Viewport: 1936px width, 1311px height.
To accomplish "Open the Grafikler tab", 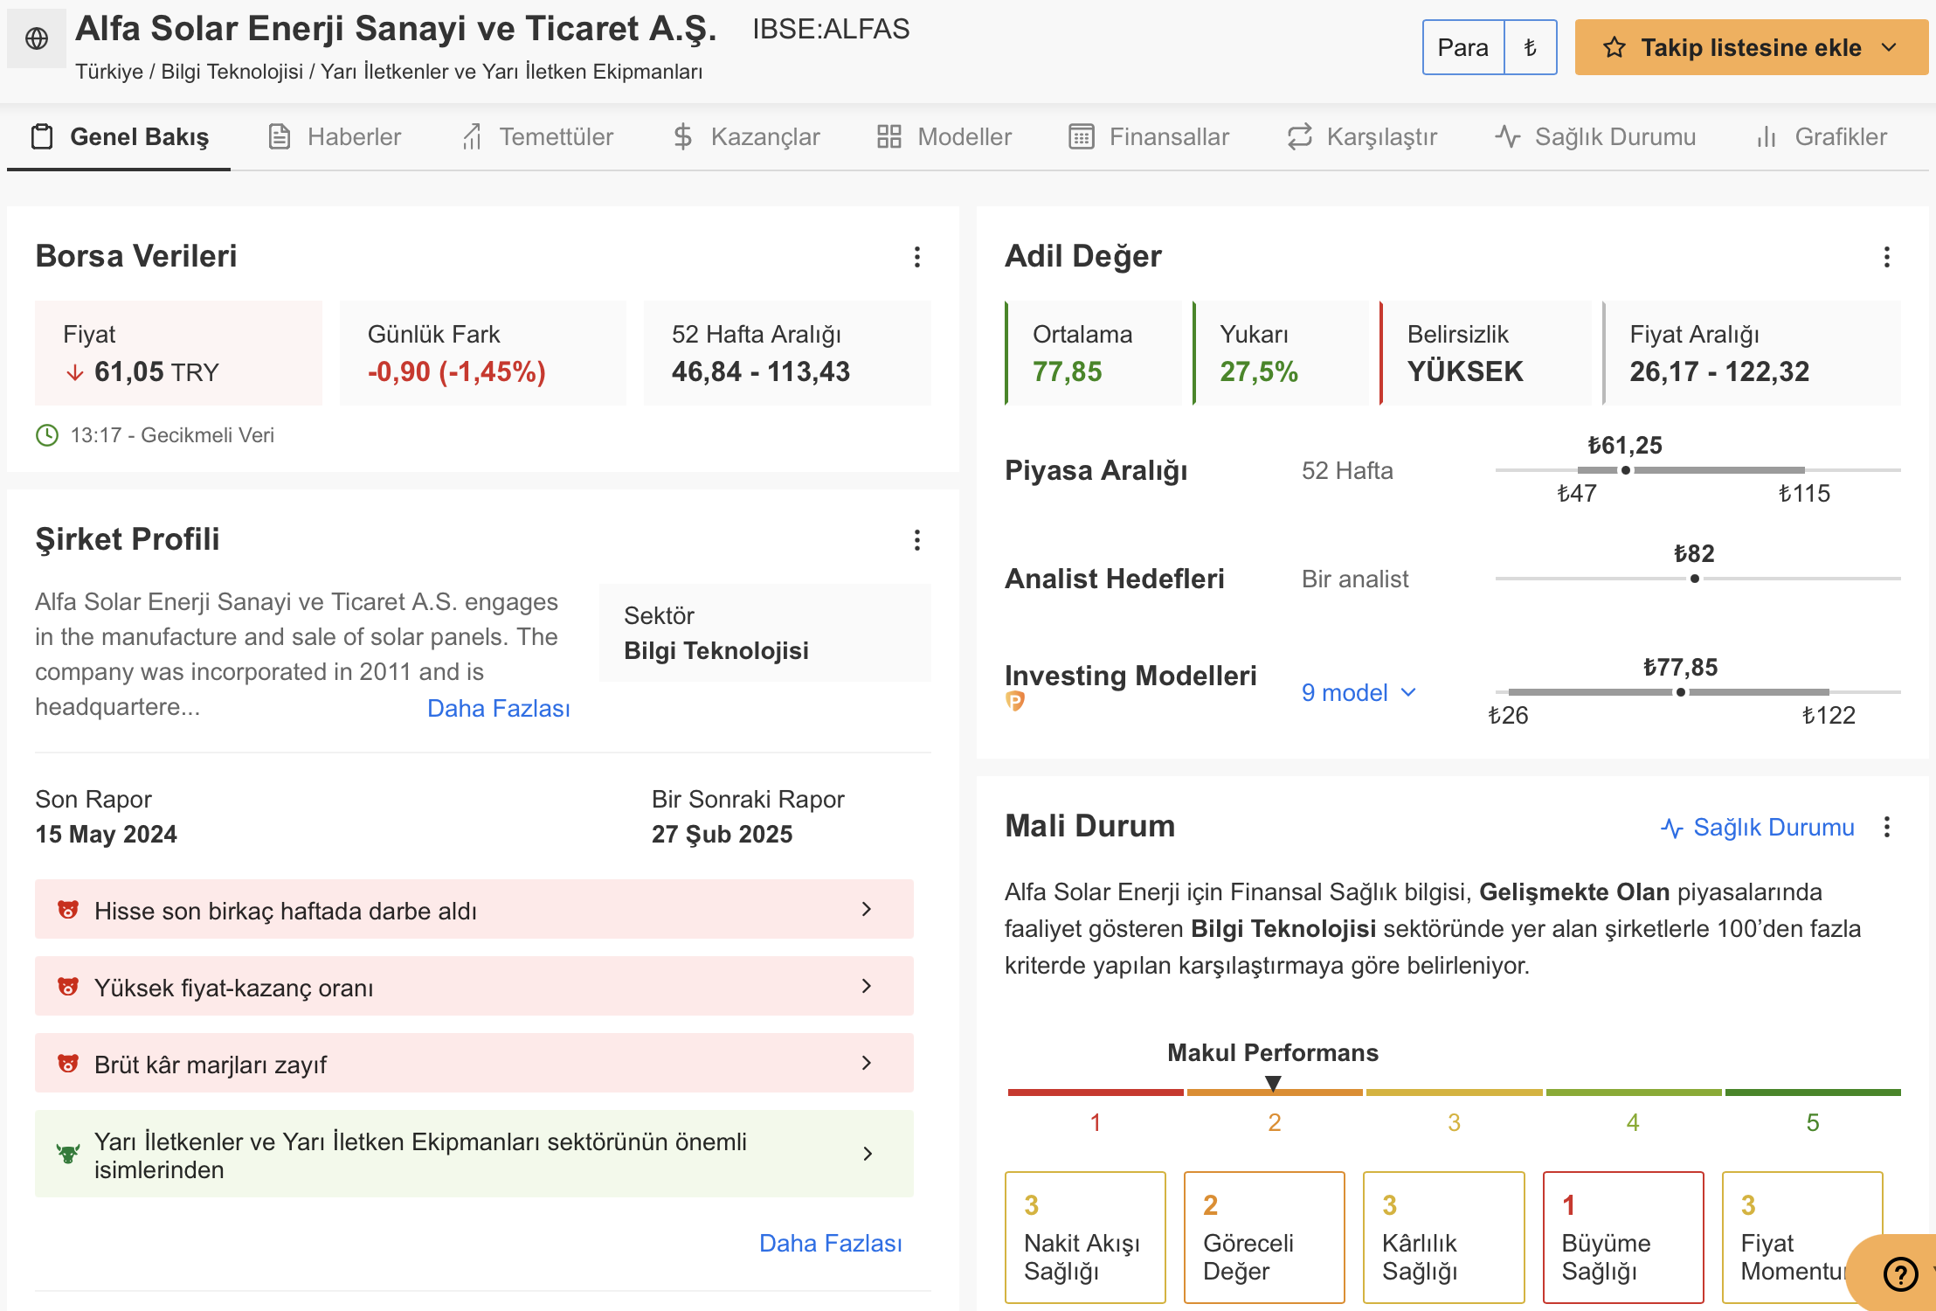I will point(1822,136).
